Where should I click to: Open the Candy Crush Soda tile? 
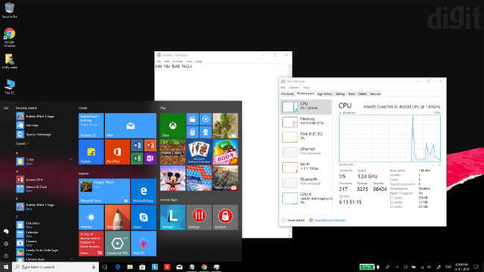[x=226, y=152]
